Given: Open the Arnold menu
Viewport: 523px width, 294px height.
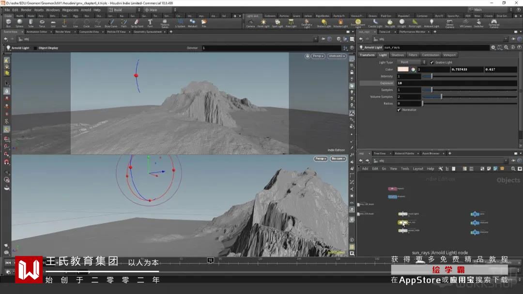Looking at the screenshot, I should click(x=86, y=10).
